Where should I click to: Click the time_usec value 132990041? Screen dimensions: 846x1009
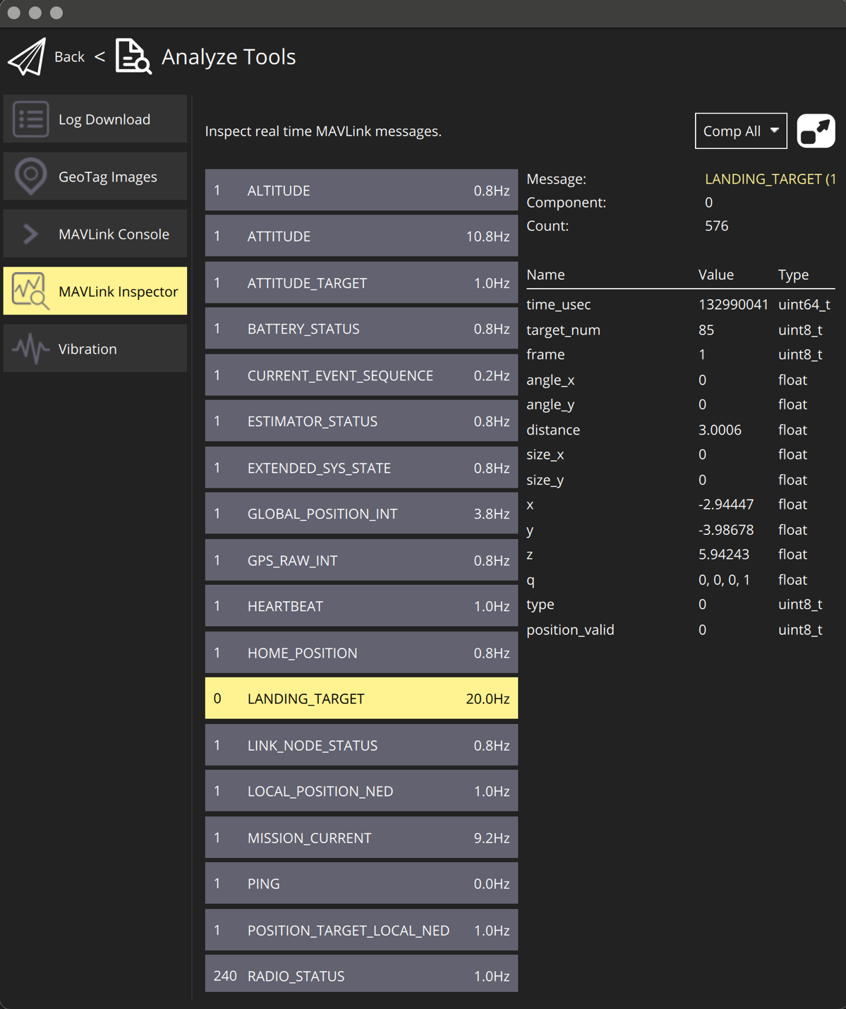733,305
